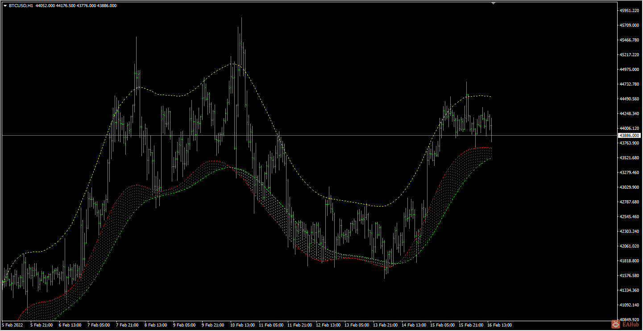Screen dimensions: 643x331
Task: Click price scale value 44248.340
Action: pyautogui.click(x=629, y=113)
